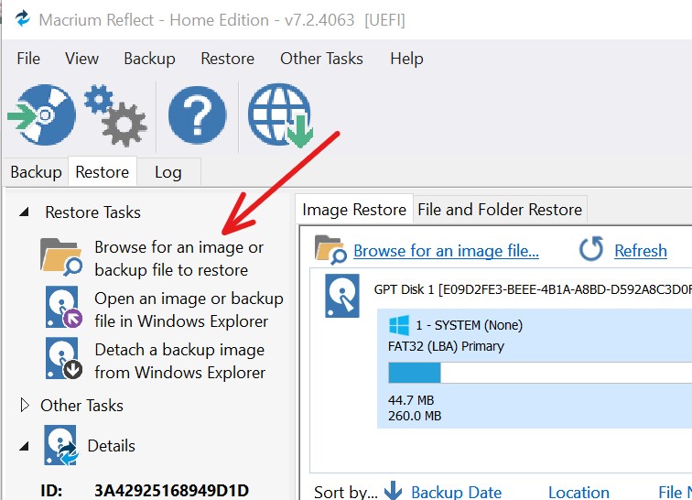Click the folder icon next to Browse link
The width and height of the screenshot is (692, 500).
point(330,250)
